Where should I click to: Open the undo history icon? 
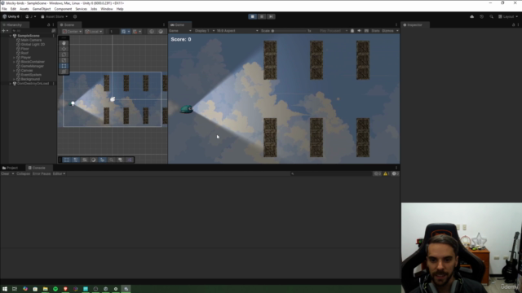(x=481, y=16)
